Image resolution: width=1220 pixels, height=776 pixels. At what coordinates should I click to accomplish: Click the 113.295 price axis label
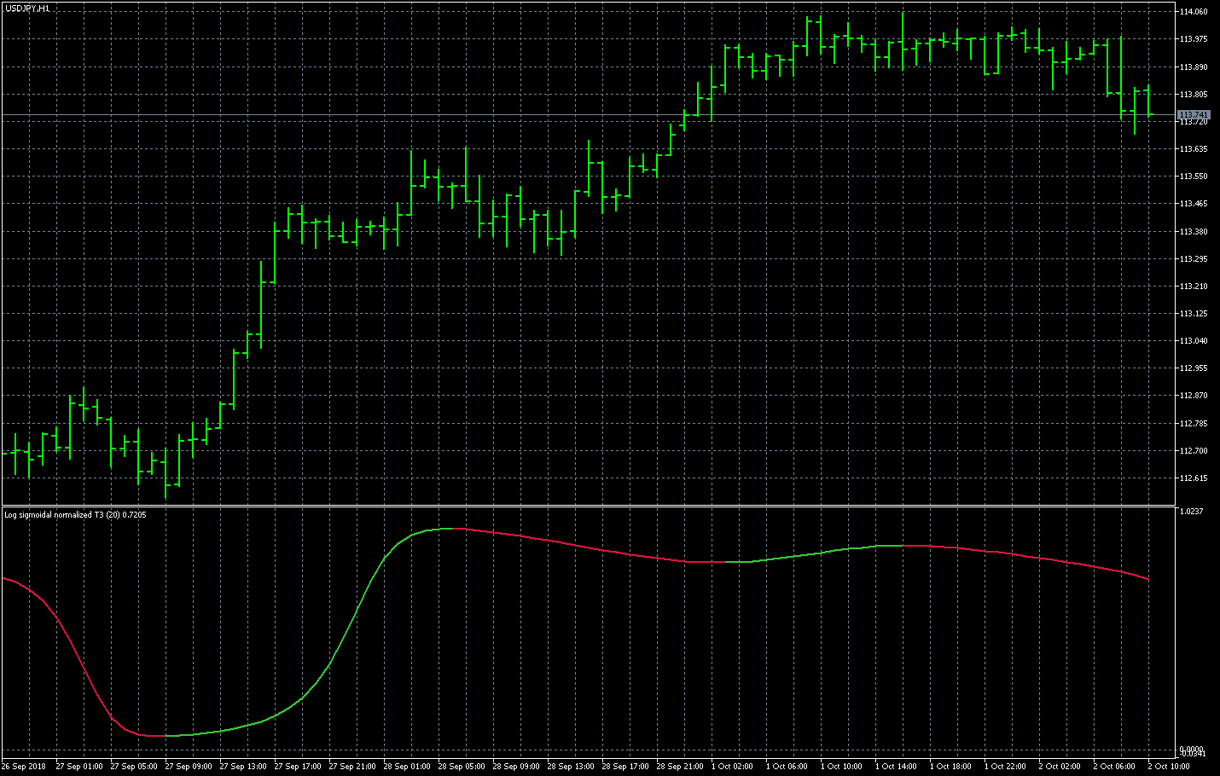pos(1194,259)
